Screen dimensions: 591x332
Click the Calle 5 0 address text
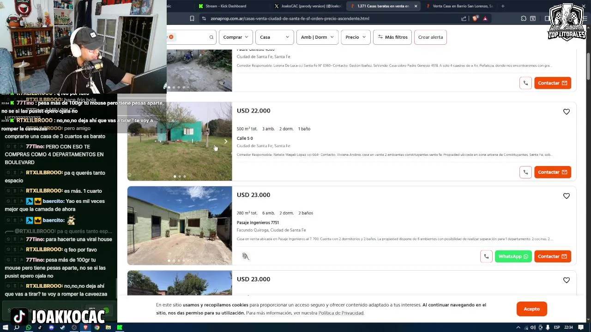point(245,138)
